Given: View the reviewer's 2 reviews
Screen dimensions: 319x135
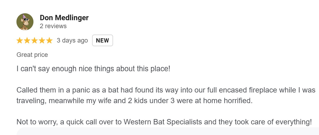Looking at the screenshot, I should (53, 26).
